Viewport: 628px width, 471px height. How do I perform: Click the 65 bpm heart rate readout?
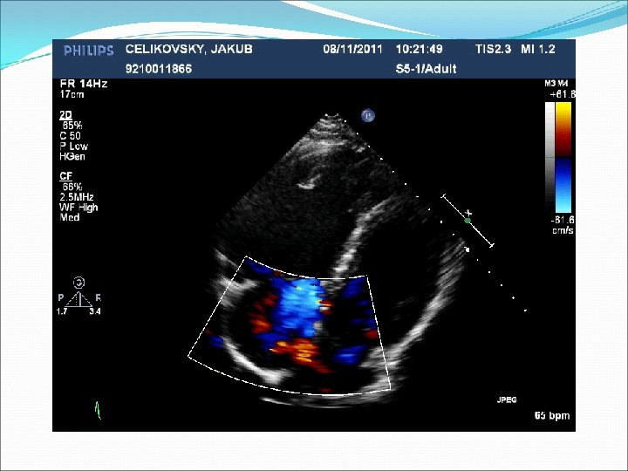coord(552,416)
